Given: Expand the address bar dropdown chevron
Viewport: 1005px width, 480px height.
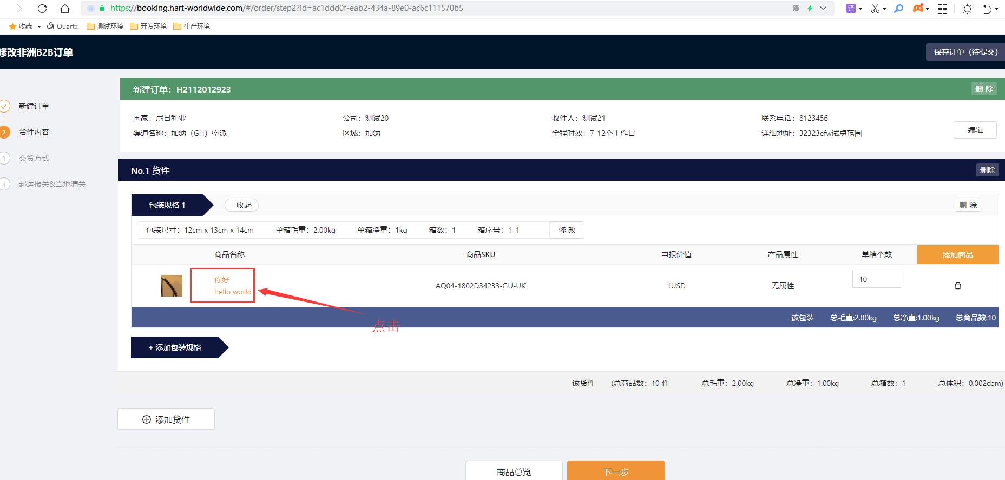Looking at the screenshot, I should coord(823,9).
